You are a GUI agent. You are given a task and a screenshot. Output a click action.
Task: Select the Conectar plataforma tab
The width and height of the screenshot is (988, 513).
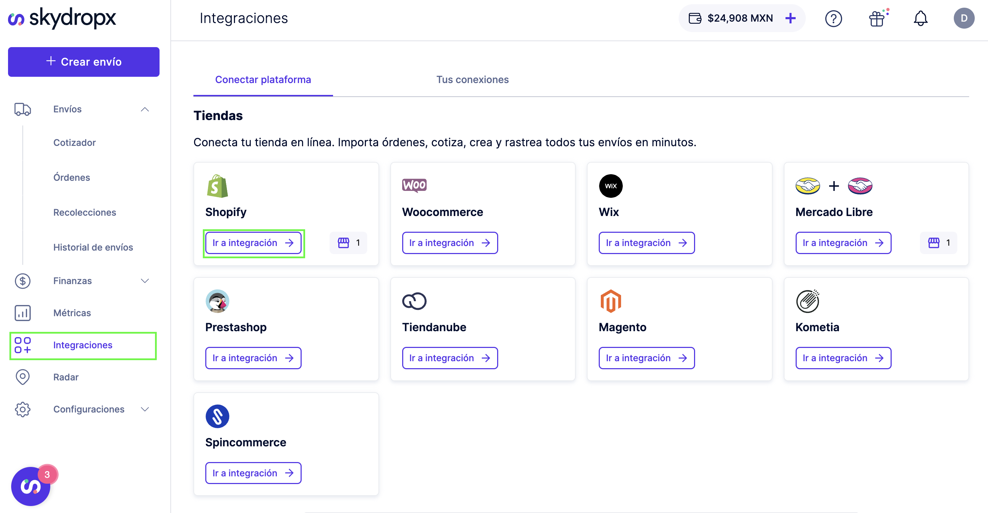click(263, 80)
